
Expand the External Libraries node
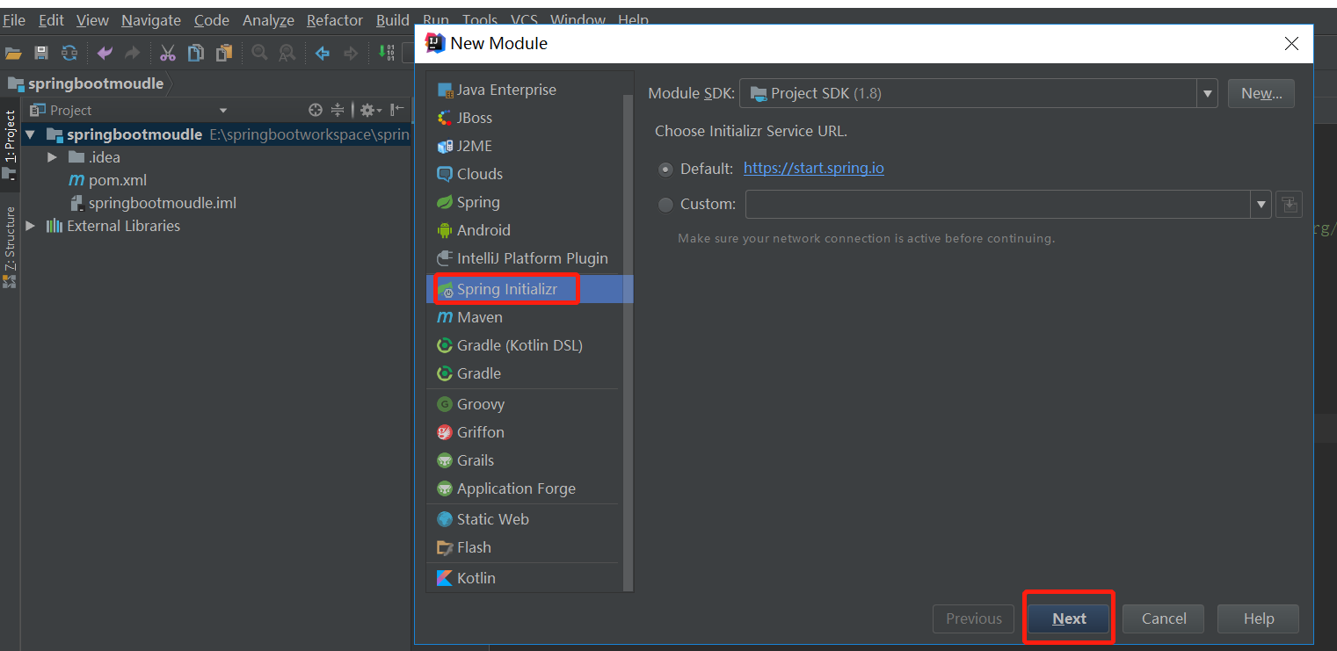tap(30, 225)
